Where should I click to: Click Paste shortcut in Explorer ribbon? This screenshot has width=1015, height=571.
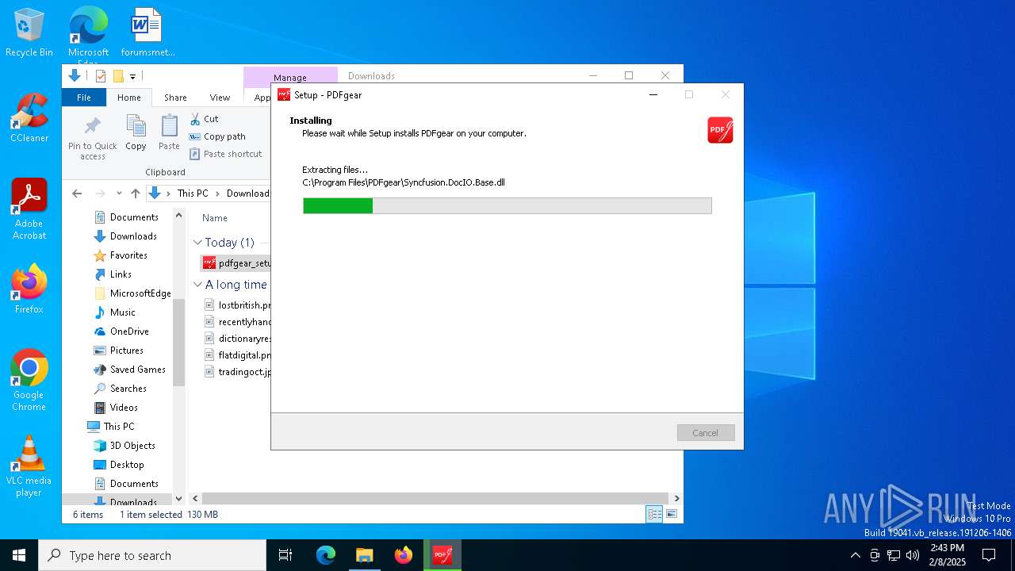coord(225,154)
